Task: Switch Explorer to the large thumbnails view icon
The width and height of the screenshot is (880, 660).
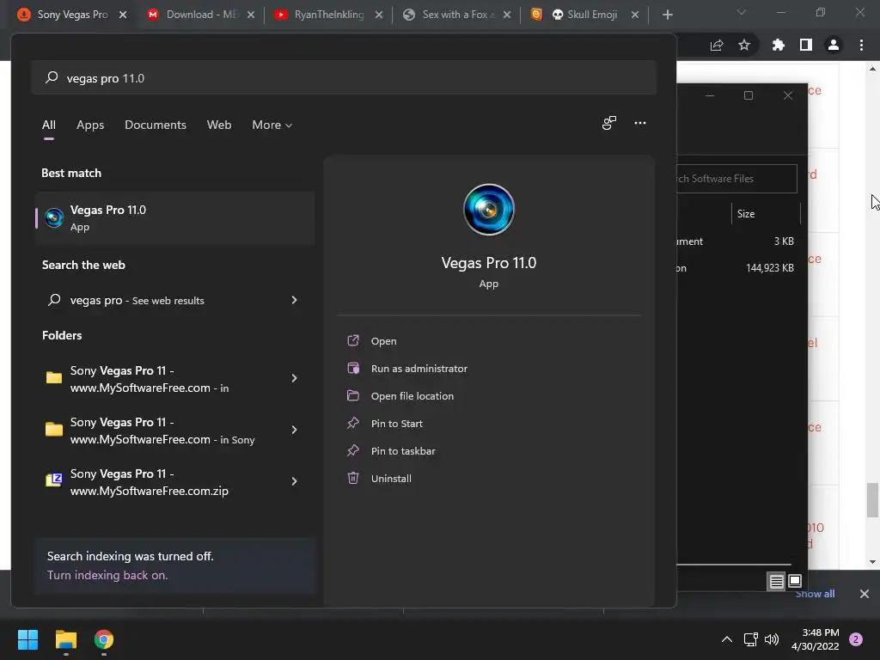Action: 795,581
